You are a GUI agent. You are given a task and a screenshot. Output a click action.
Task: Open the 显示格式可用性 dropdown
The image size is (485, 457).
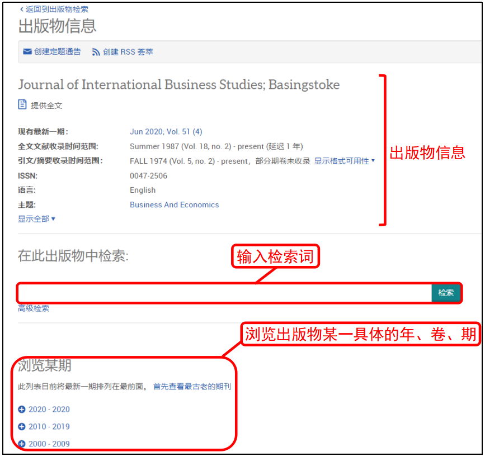point(344,161)
